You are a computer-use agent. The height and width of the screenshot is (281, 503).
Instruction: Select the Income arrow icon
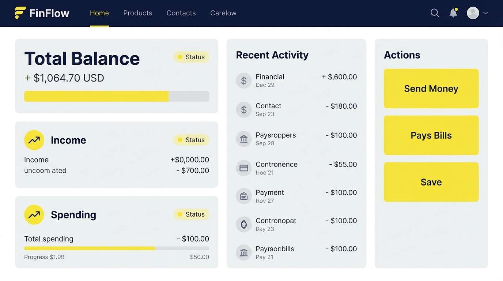click(x=34, y=140)
